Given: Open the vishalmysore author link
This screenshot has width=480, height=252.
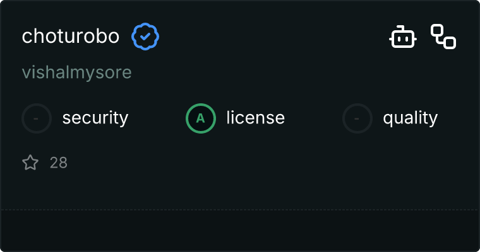Looking at the screenshot, I should pos(76,72).
